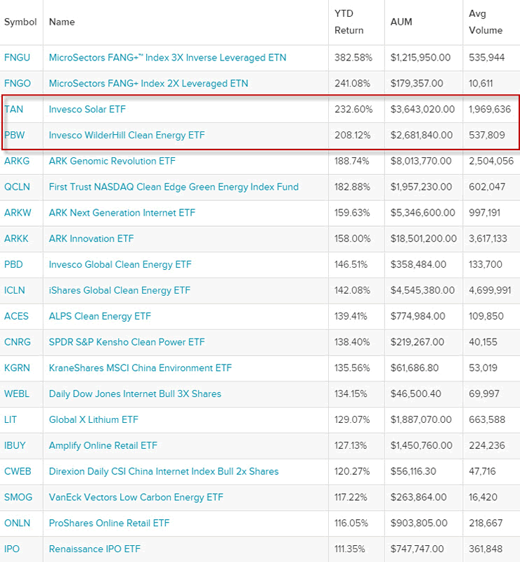Select the PBW symbol link

click(15, 135)
